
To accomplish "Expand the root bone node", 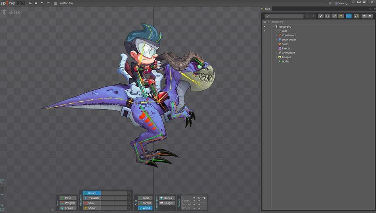I will click(x=276, y=31).
